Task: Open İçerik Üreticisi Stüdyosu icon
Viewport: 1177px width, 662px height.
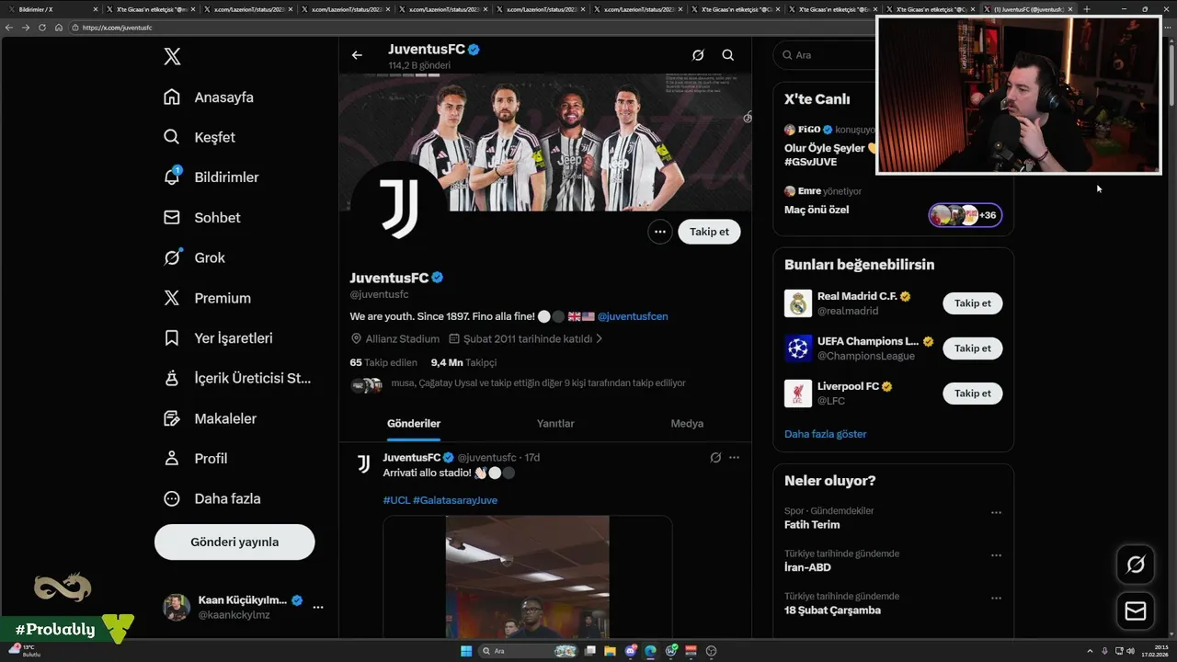Action: tap(171, 378)
